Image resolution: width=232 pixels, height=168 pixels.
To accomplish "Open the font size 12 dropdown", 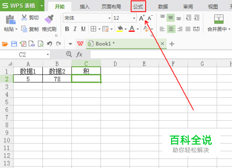I will 134,18.
